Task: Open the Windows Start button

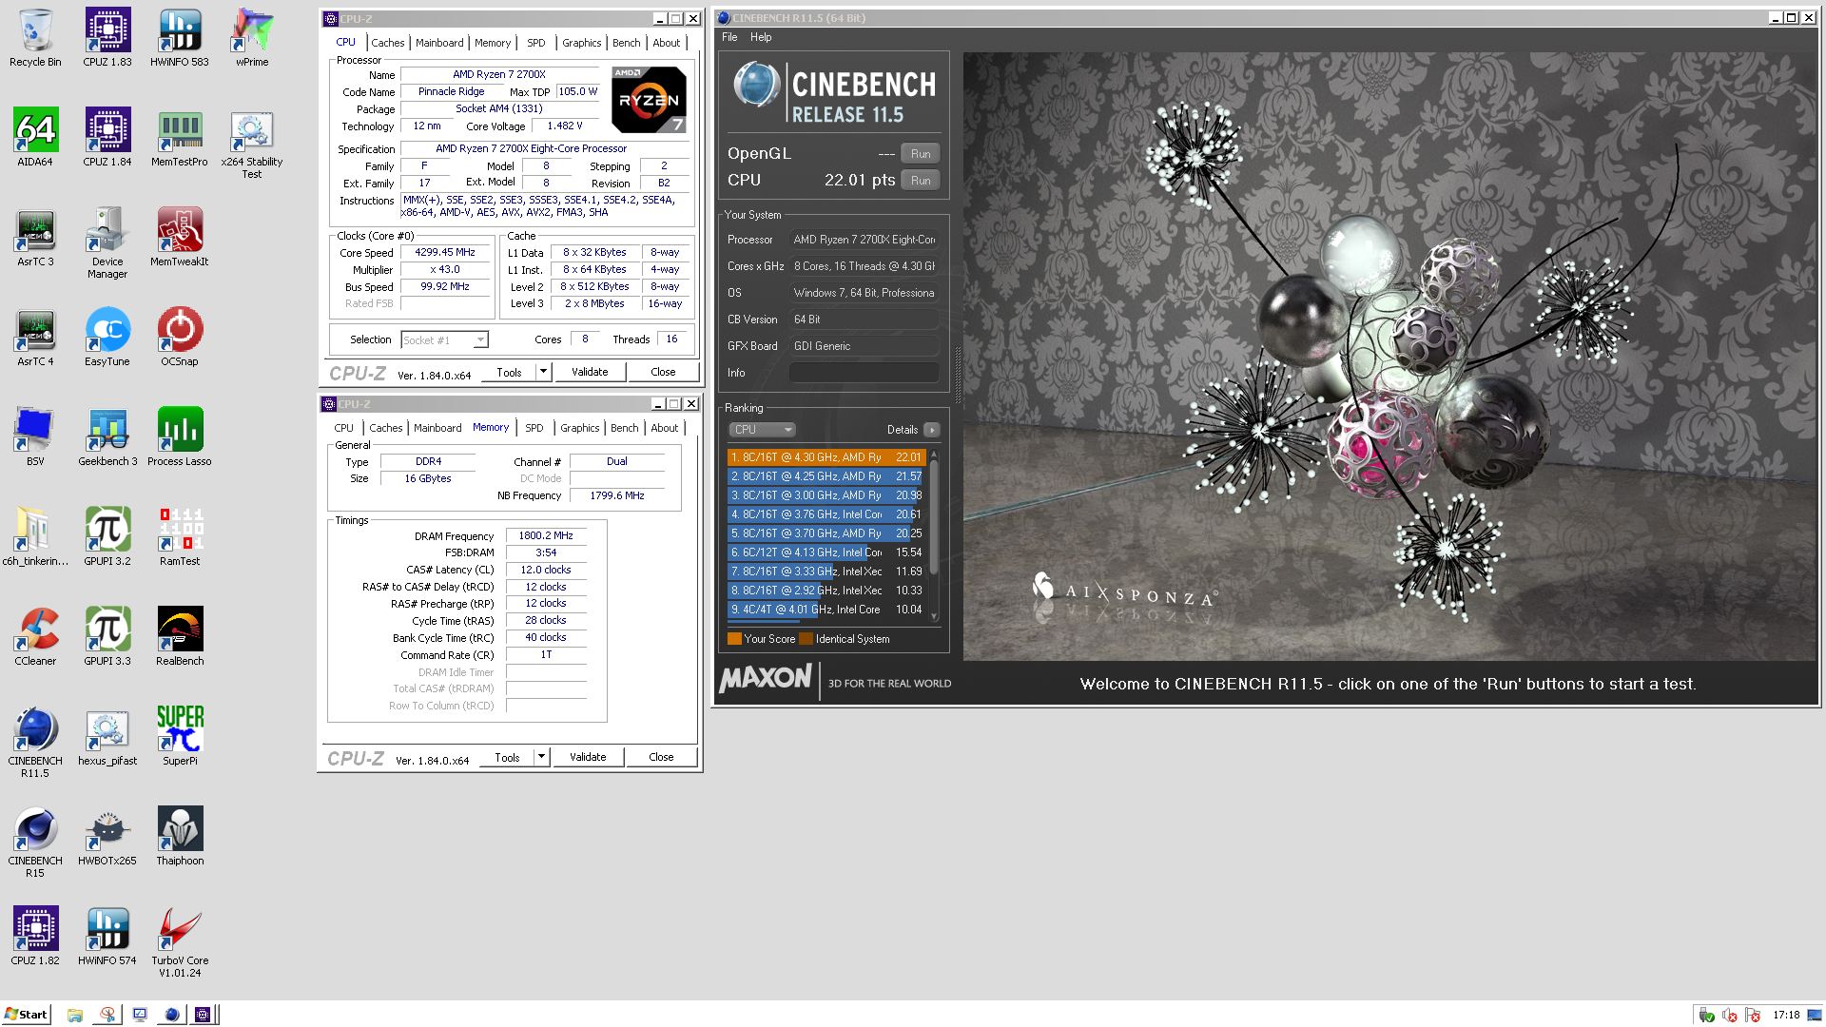Action: pyautogui.click(x=26, y=1014)
